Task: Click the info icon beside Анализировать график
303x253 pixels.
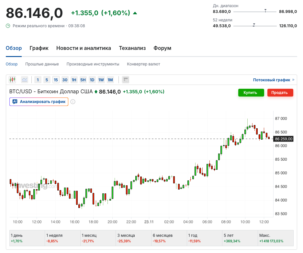Action: point(73,102)
